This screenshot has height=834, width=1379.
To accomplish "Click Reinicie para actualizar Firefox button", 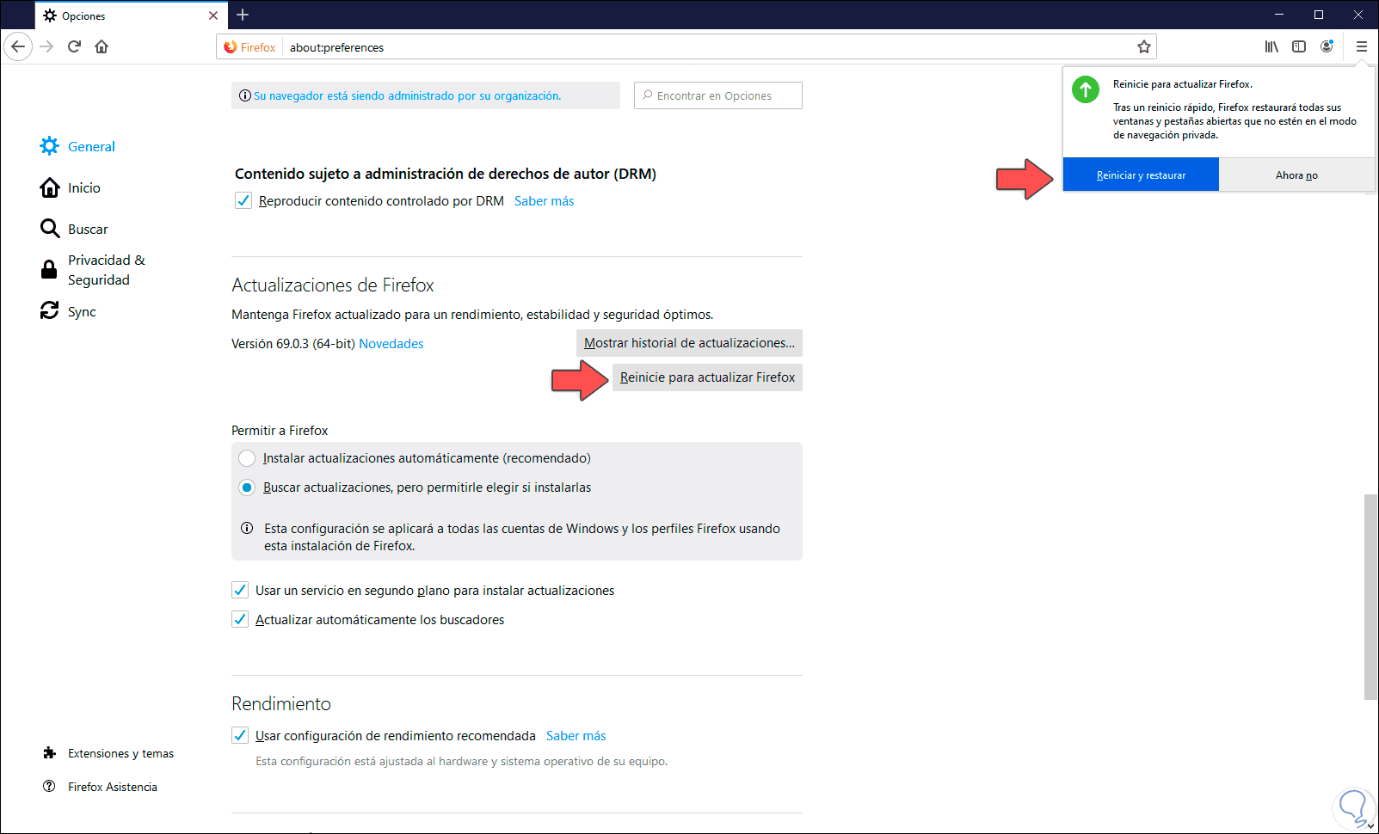I will (707, 377).
